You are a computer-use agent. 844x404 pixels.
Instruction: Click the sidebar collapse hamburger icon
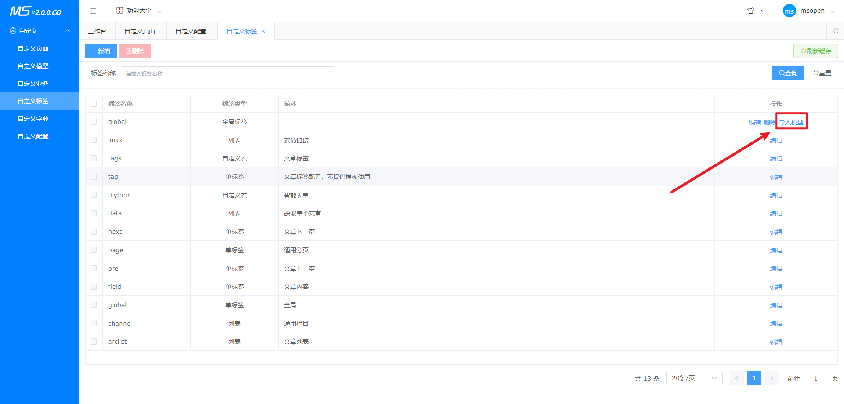[x=93, y=11]
